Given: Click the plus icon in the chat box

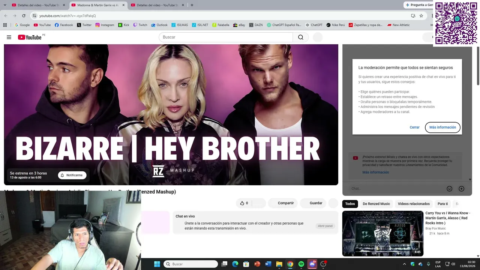Looking at the screenshot, I should tap(461, 189).
